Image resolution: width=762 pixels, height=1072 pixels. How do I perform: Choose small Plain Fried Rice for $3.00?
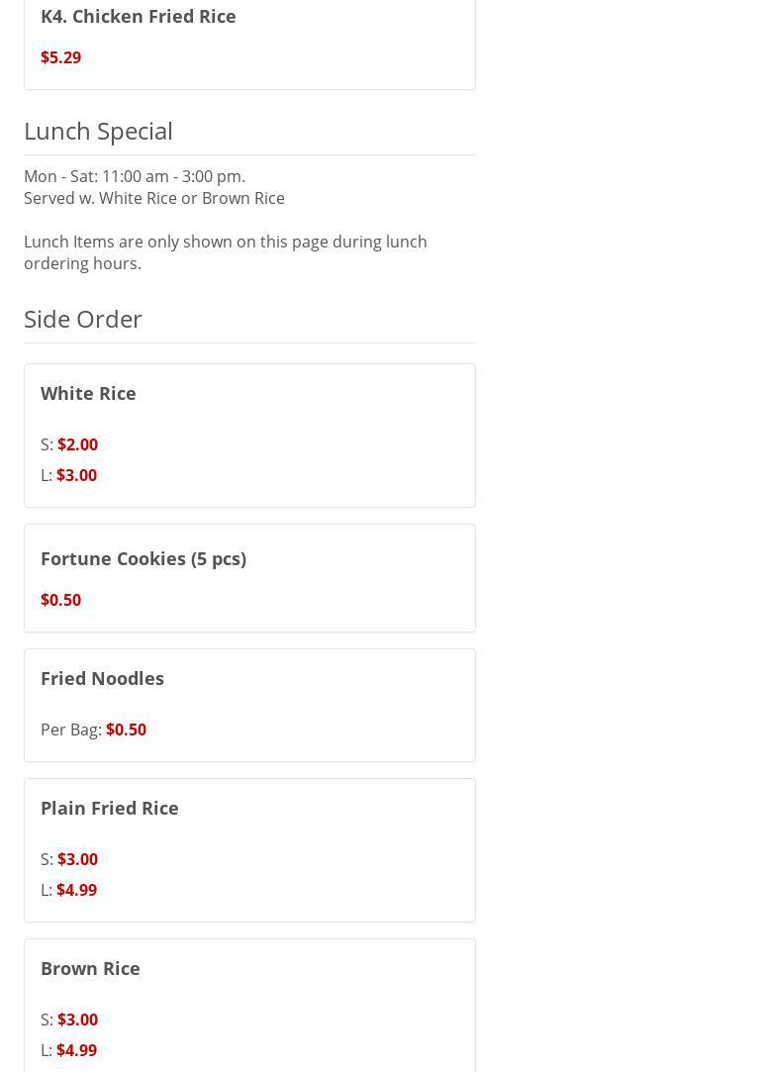tap(77, 859)
